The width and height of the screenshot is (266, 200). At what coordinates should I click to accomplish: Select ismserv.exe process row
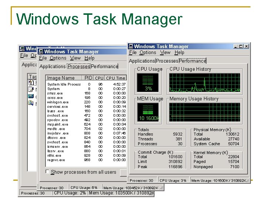tap(86, 146)
